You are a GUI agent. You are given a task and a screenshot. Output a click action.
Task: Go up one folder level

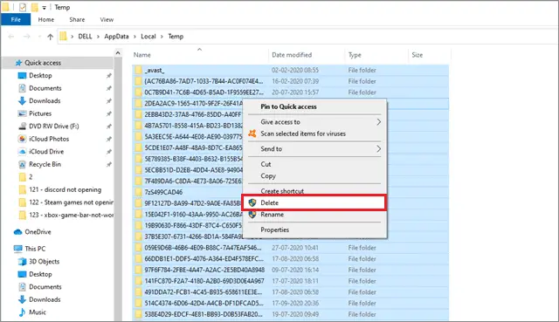click(x=51, y=37)
